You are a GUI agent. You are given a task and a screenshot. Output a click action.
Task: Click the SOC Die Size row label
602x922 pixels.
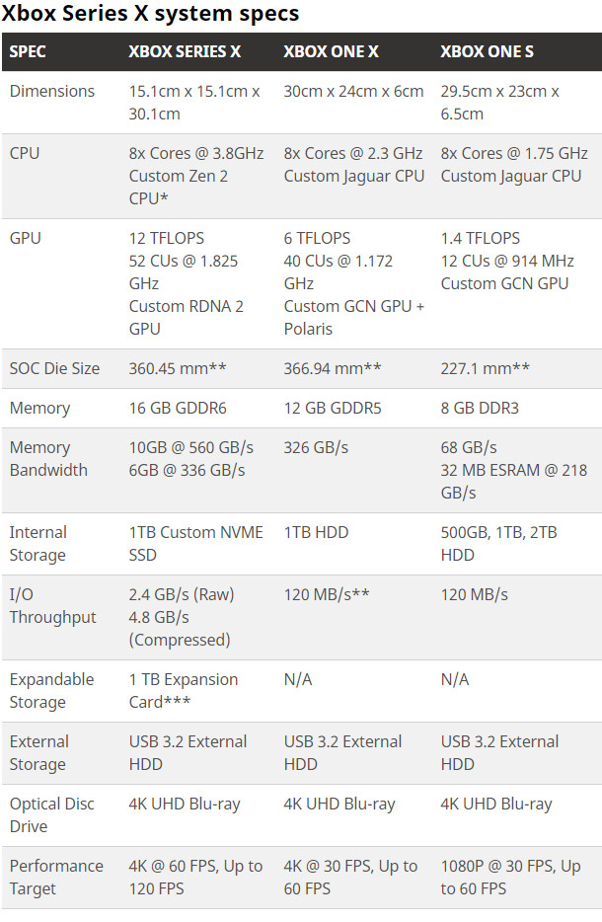54,368
